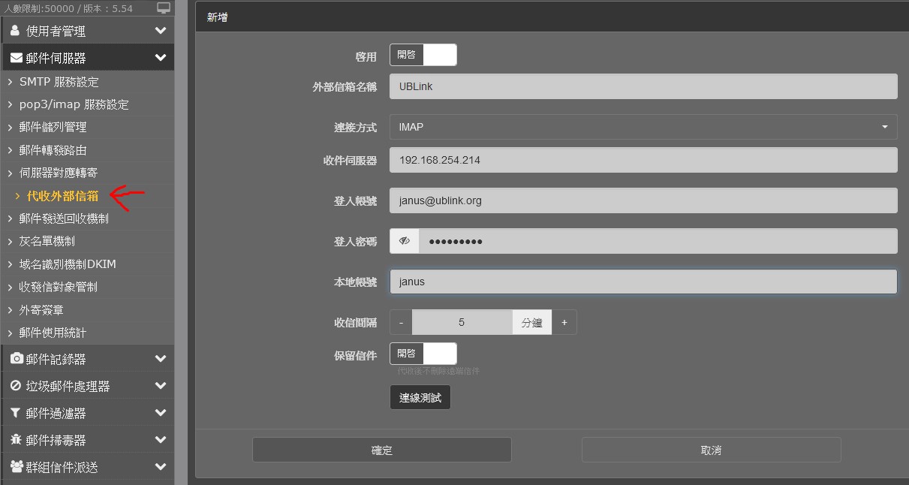Increase 收信間隔 with the plus button
The width and height of the screenshot is (909, 485).
coord(564,322)
